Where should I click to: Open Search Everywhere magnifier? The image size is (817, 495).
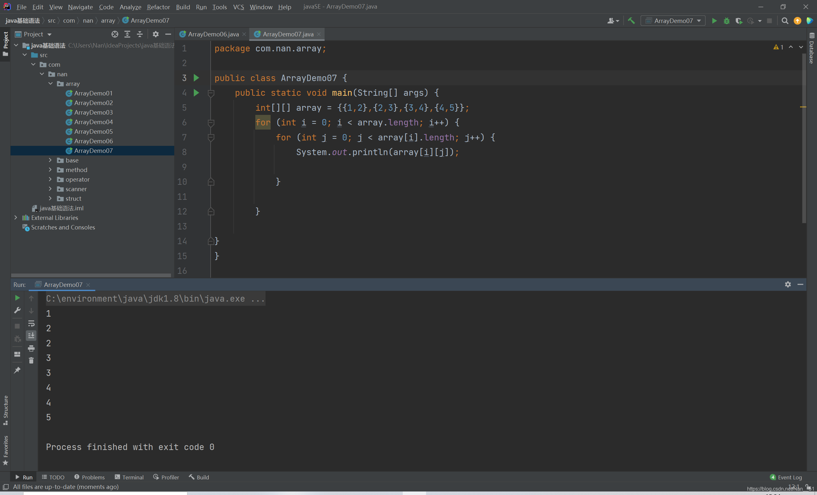point(785,20)
